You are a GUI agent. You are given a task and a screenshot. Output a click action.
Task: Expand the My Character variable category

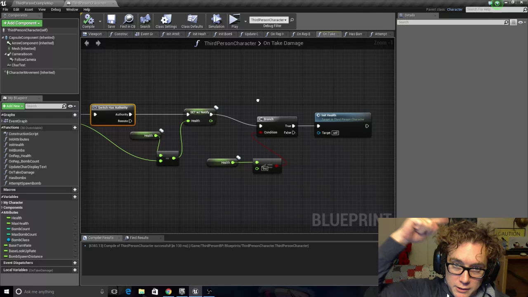coord(2,203)
